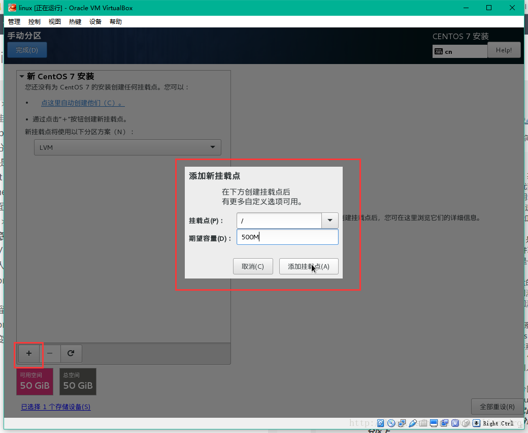Image resolution: width=528 pixels, height=433 pixels.
Task: Open the 挂载点 mount point dropdown
Action: 330,221
